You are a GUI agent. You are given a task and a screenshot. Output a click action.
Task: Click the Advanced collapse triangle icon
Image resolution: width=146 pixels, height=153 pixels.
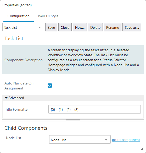[x=6, y=98]
